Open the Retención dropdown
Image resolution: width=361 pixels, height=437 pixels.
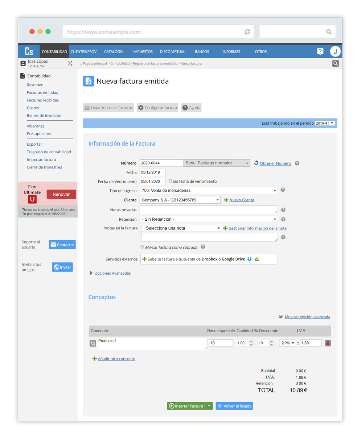(209, 219)
